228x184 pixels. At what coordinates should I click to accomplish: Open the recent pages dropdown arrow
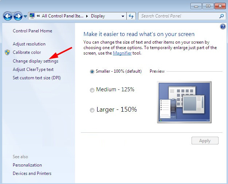tap(25, 16)
